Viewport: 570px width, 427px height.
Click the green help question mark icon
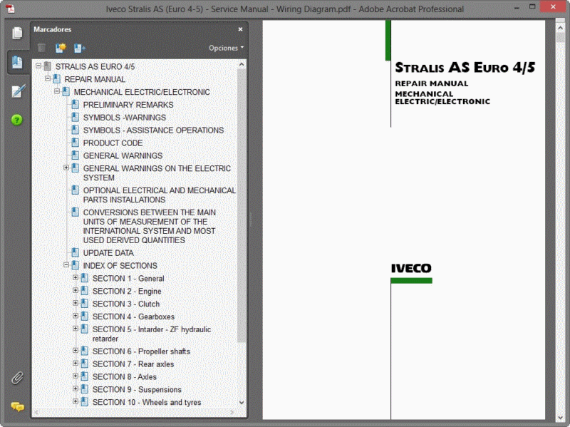pos(17,120)
